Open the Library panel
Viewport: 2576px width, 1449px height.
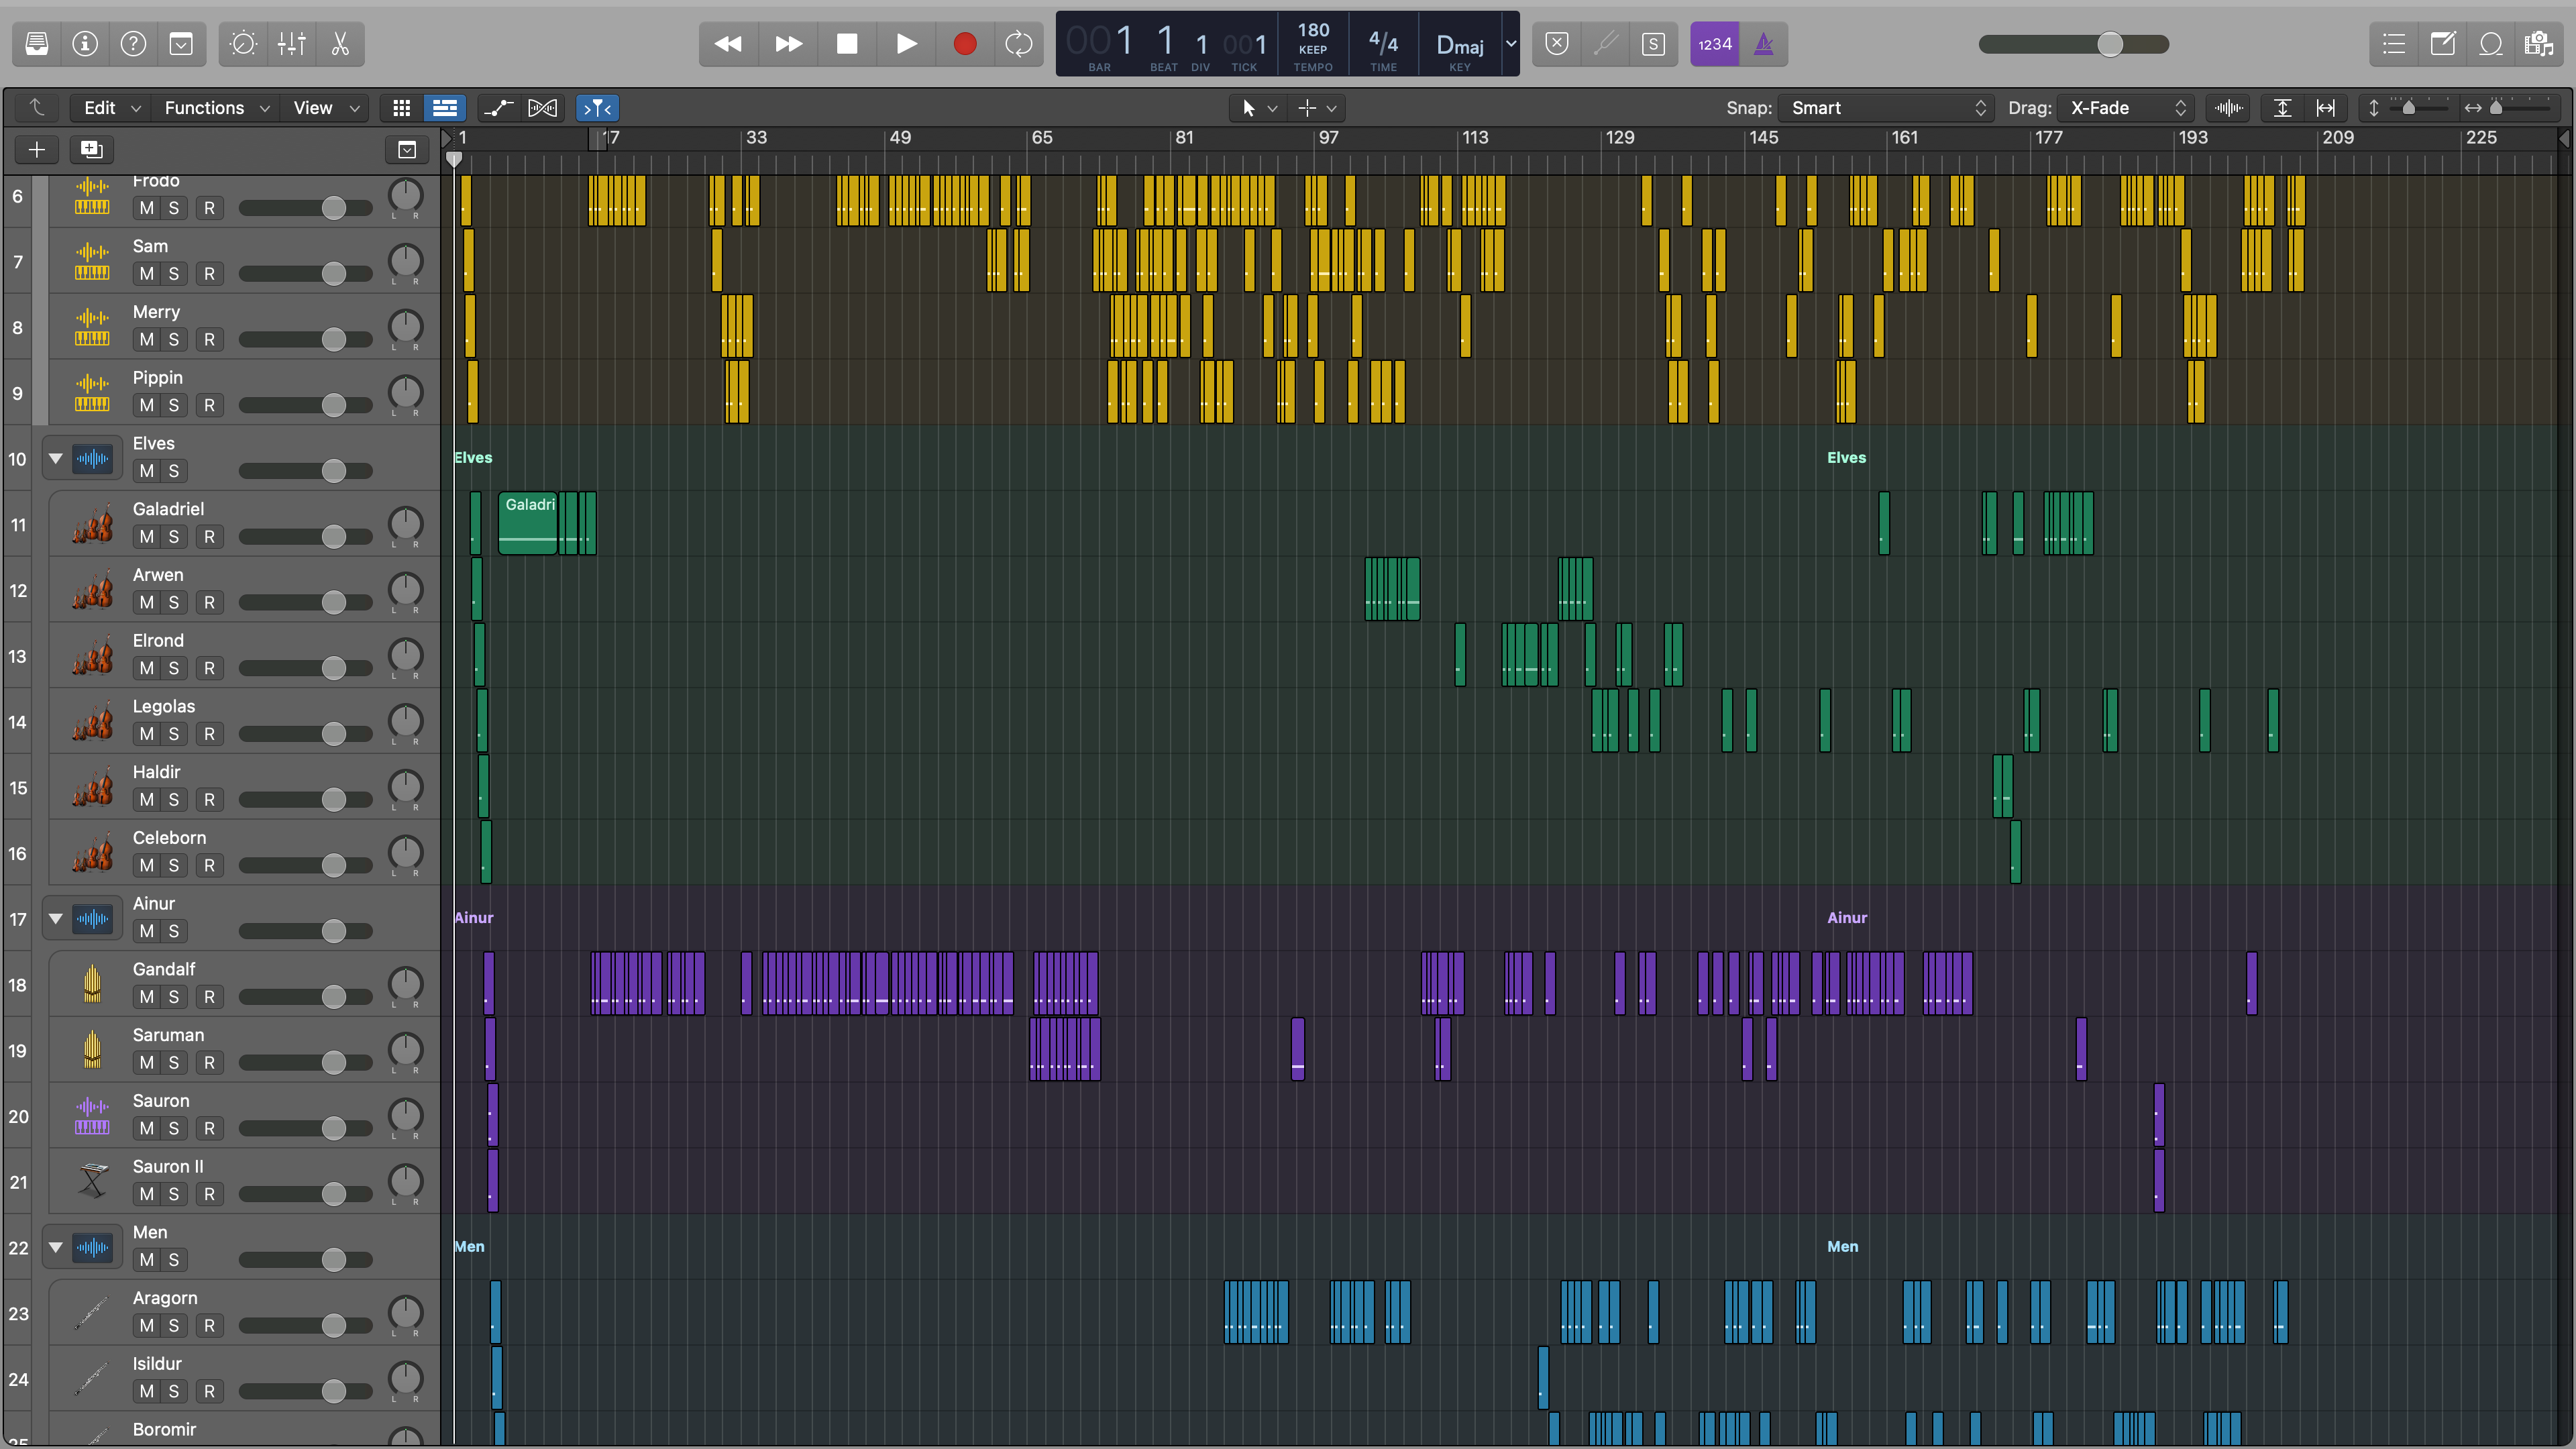point(37,44)
